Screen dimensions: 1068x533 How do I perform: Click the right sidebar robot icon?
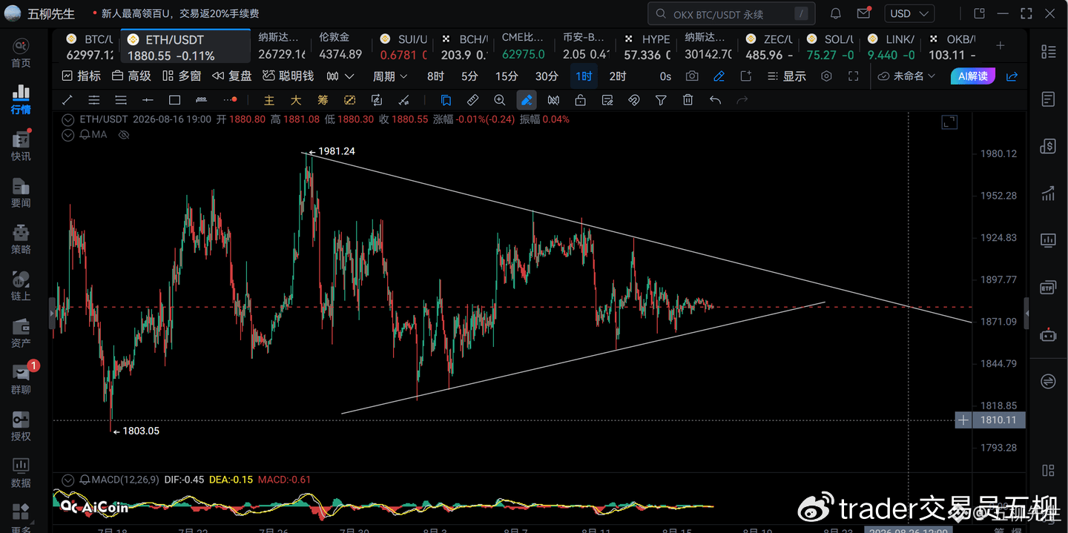coord(1048,334)
